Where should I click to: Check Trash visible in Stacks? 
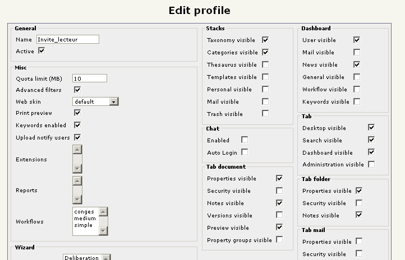point(265,114)
